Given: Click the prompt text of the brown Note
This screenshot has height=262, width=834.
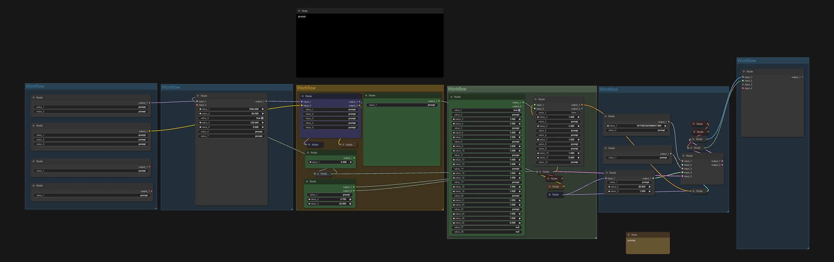Looking at the screenshot, I should 631,241.
